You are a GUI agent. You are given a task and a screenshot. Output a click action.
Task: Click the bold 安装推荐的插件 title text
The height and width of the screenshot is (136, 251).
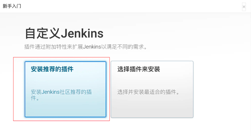coord(52,69)
